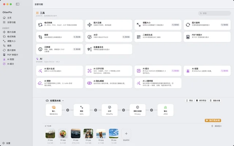Open the 图片压缩 tool card icon

(89, 25)
